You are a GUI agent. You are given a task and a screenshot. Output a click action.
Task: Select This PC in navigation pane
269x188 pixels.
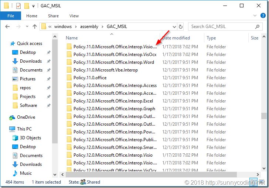coord(24,129)
